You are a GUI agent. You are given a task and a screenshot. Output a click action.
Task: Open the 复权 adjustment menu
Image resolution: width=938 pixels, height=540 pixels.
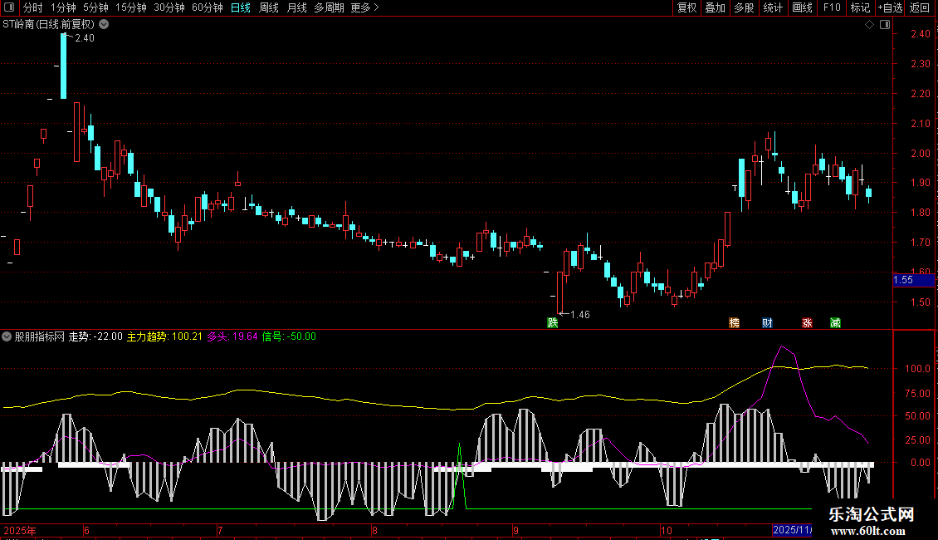686,7
